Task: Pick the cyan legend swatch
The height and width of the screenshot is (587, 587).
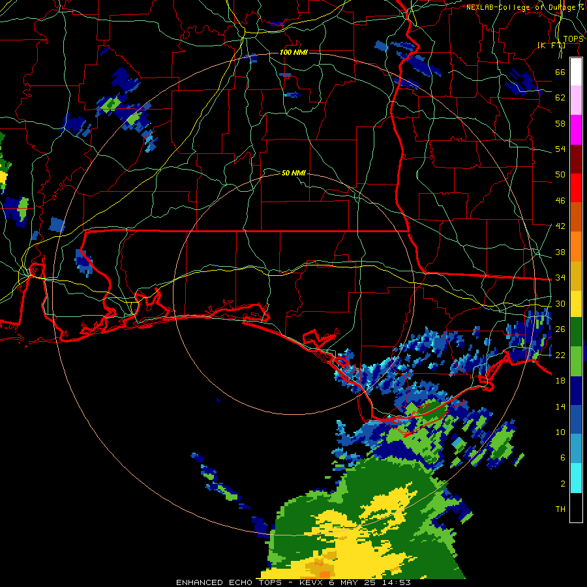Action: (576, 478)
